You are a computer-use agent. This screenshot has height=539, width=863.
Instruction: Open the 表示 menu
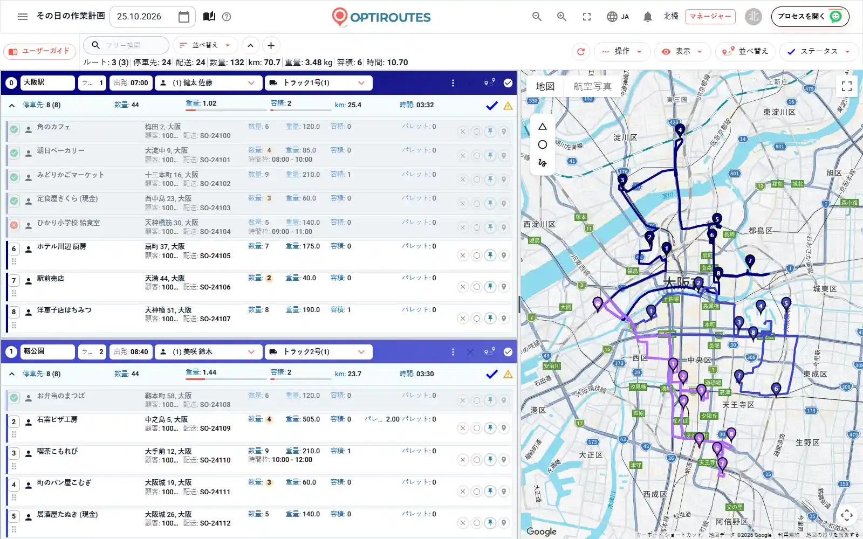pos(682,52)
